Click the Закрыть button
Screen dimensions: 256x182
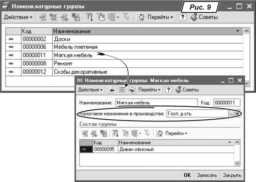click(x=232, y=175)
